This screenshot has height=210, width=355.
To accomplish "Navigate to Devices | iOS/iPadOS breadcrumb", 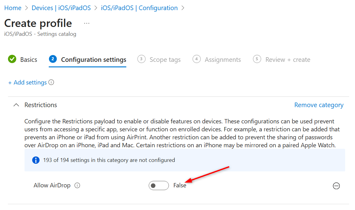I will (x=61, y=8).
